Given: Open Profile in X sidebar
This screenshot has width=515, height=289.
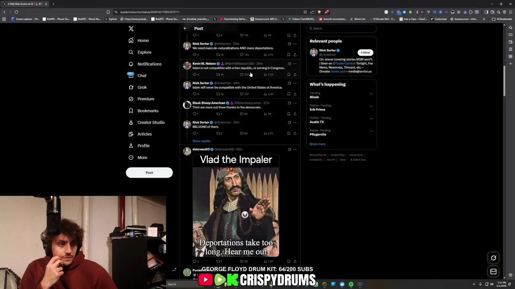Looking at the screenshot, I should click(139, 146).
